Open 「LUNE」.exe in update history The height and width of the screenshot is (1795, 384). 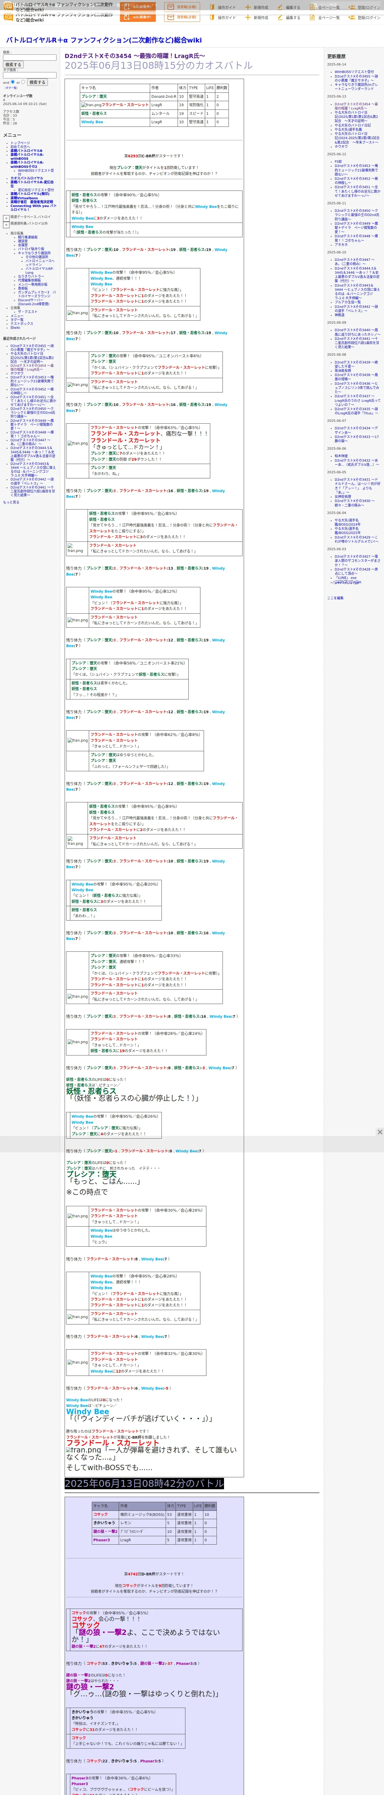[x=346, y=578]
